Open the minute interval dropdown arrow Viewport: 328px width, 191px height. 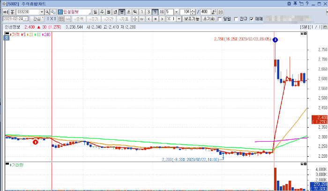pos(176,12)
